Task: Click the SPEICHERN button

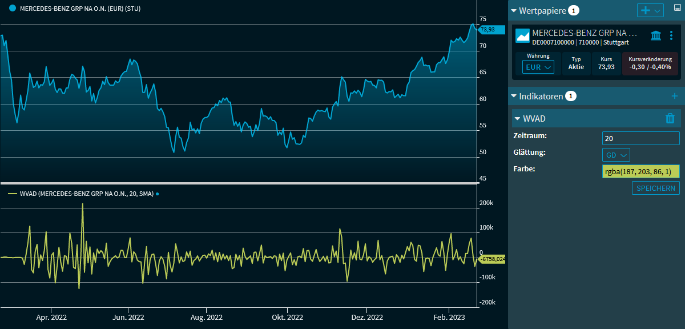Action: [655, 188]
